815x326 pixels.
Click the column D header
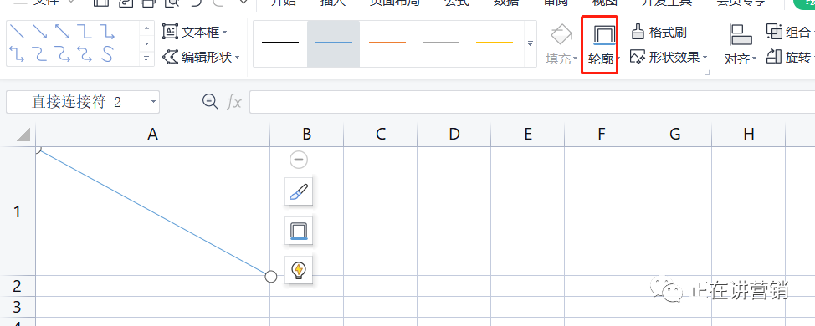(x=454, y=135)
